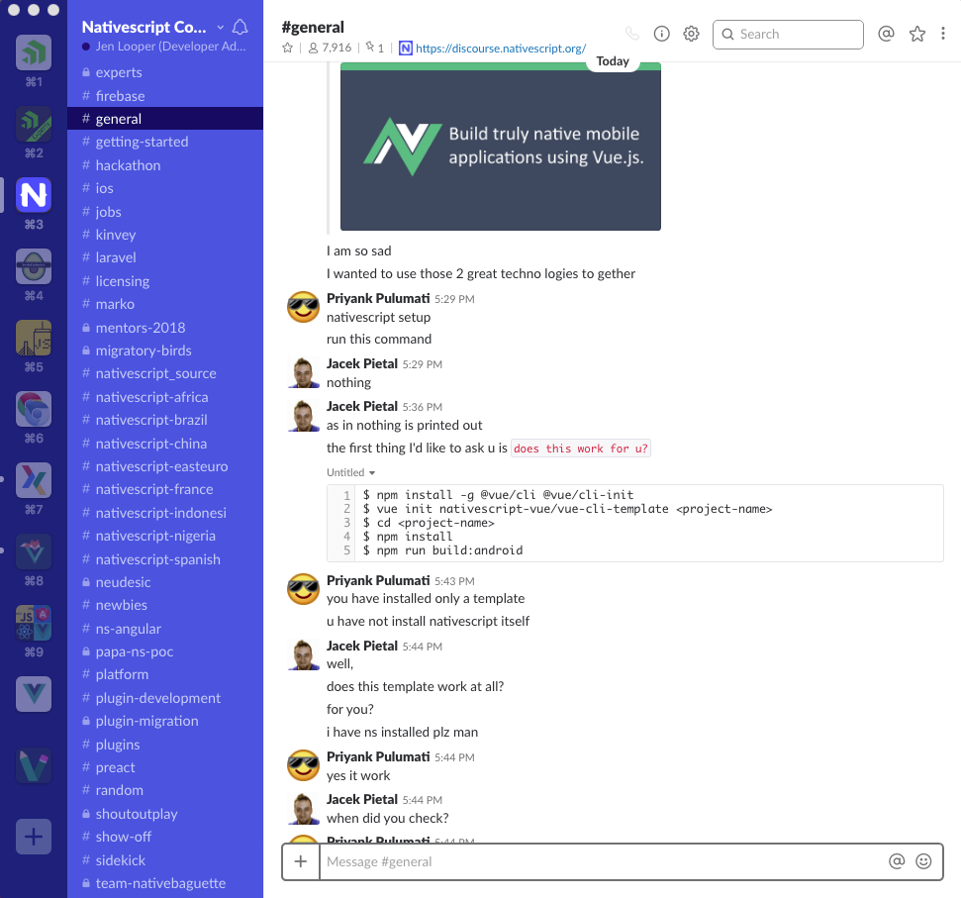Click Jacek Pietal's 5:36 PM avatar

[304, 416]
